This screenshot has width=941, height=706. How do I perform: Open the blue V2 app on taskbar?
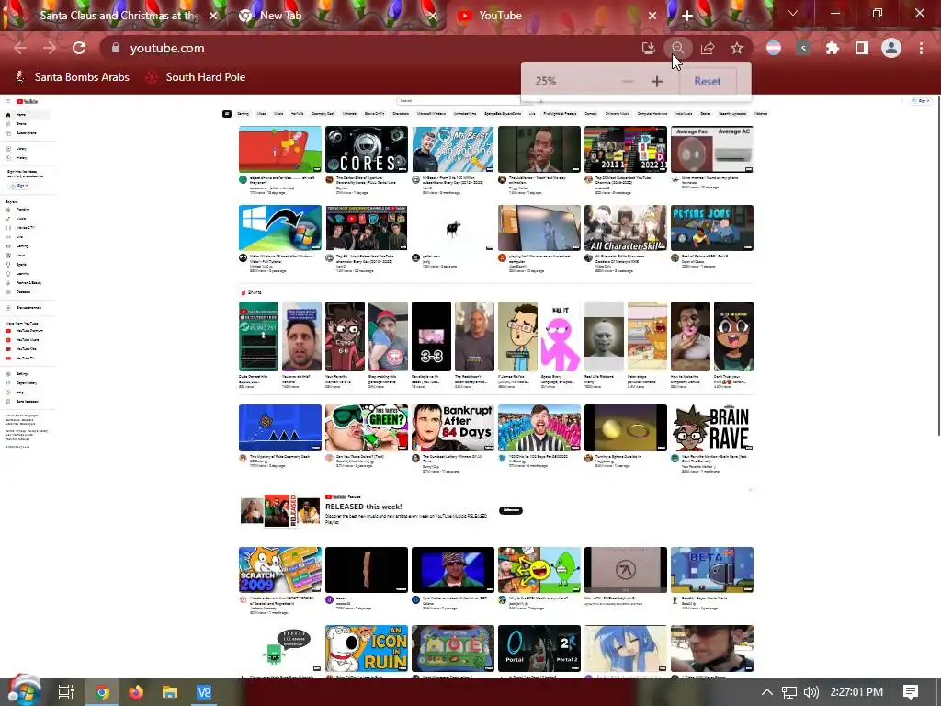pos(204,692)
